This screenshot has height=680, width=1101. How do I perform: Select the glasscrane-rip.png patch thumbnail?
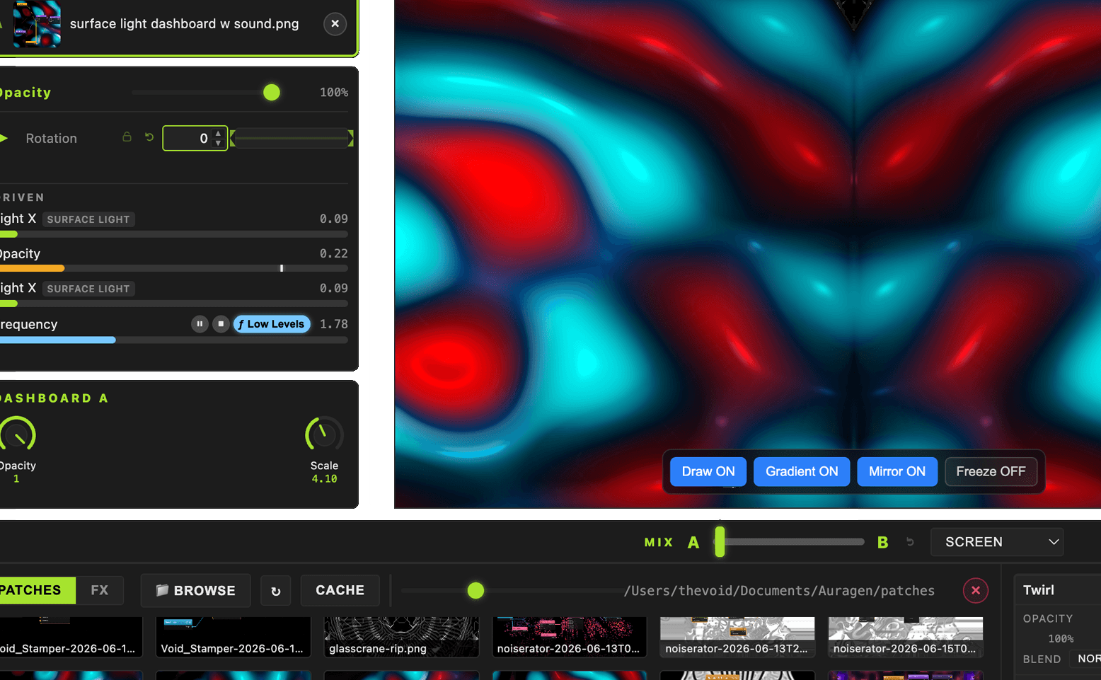[x=401, y=636]
